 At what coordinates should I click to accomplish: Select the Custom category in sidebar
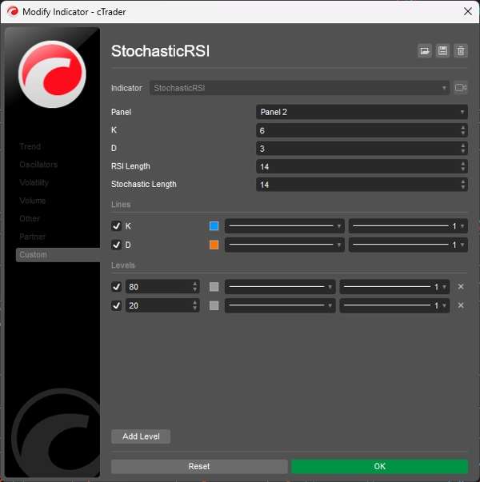[34, 255]
